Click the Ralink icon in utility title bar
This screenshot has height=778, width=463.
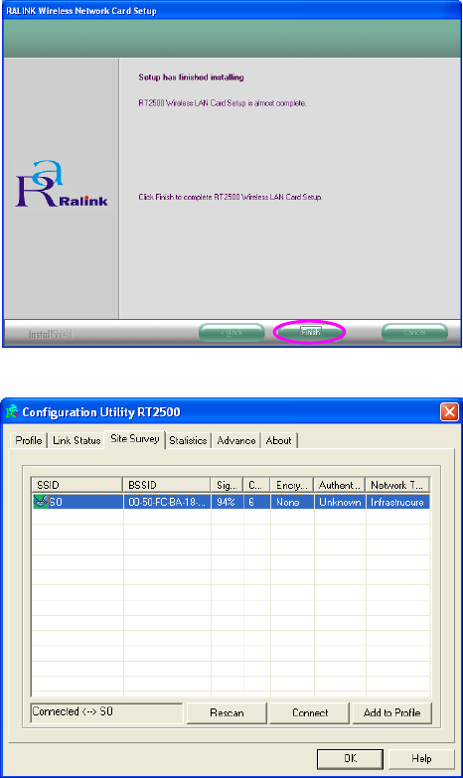pyautogui.click(x=12, y=411)
